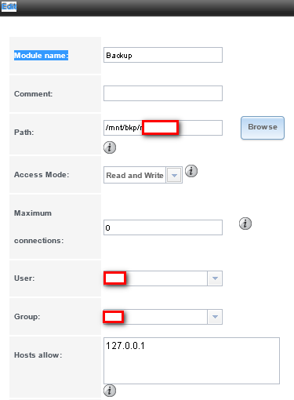Viewport: 294px width, 400px height.
Task: Click info icon under Hosts allow box
Action: pyautogui.click(x=110, y=391)
